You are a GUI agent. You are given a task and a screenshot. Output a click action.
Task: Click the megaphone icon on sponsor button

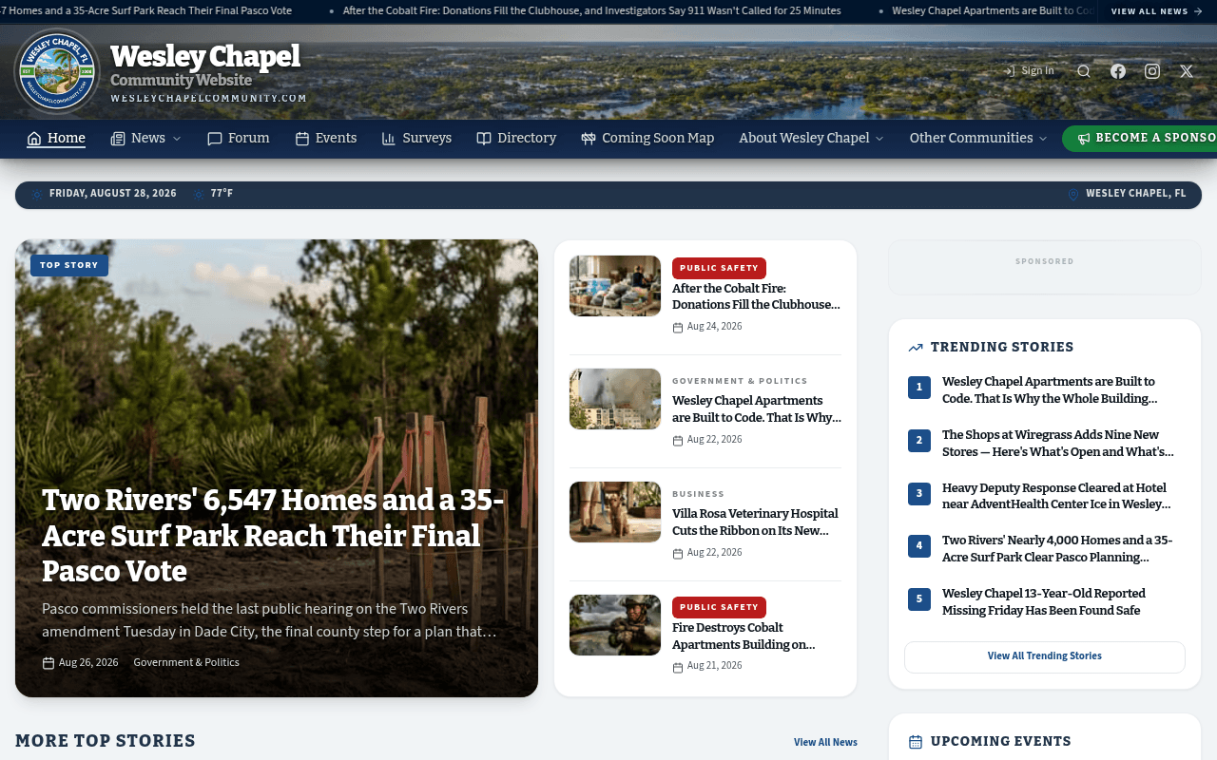click(x=1084, y=139)
